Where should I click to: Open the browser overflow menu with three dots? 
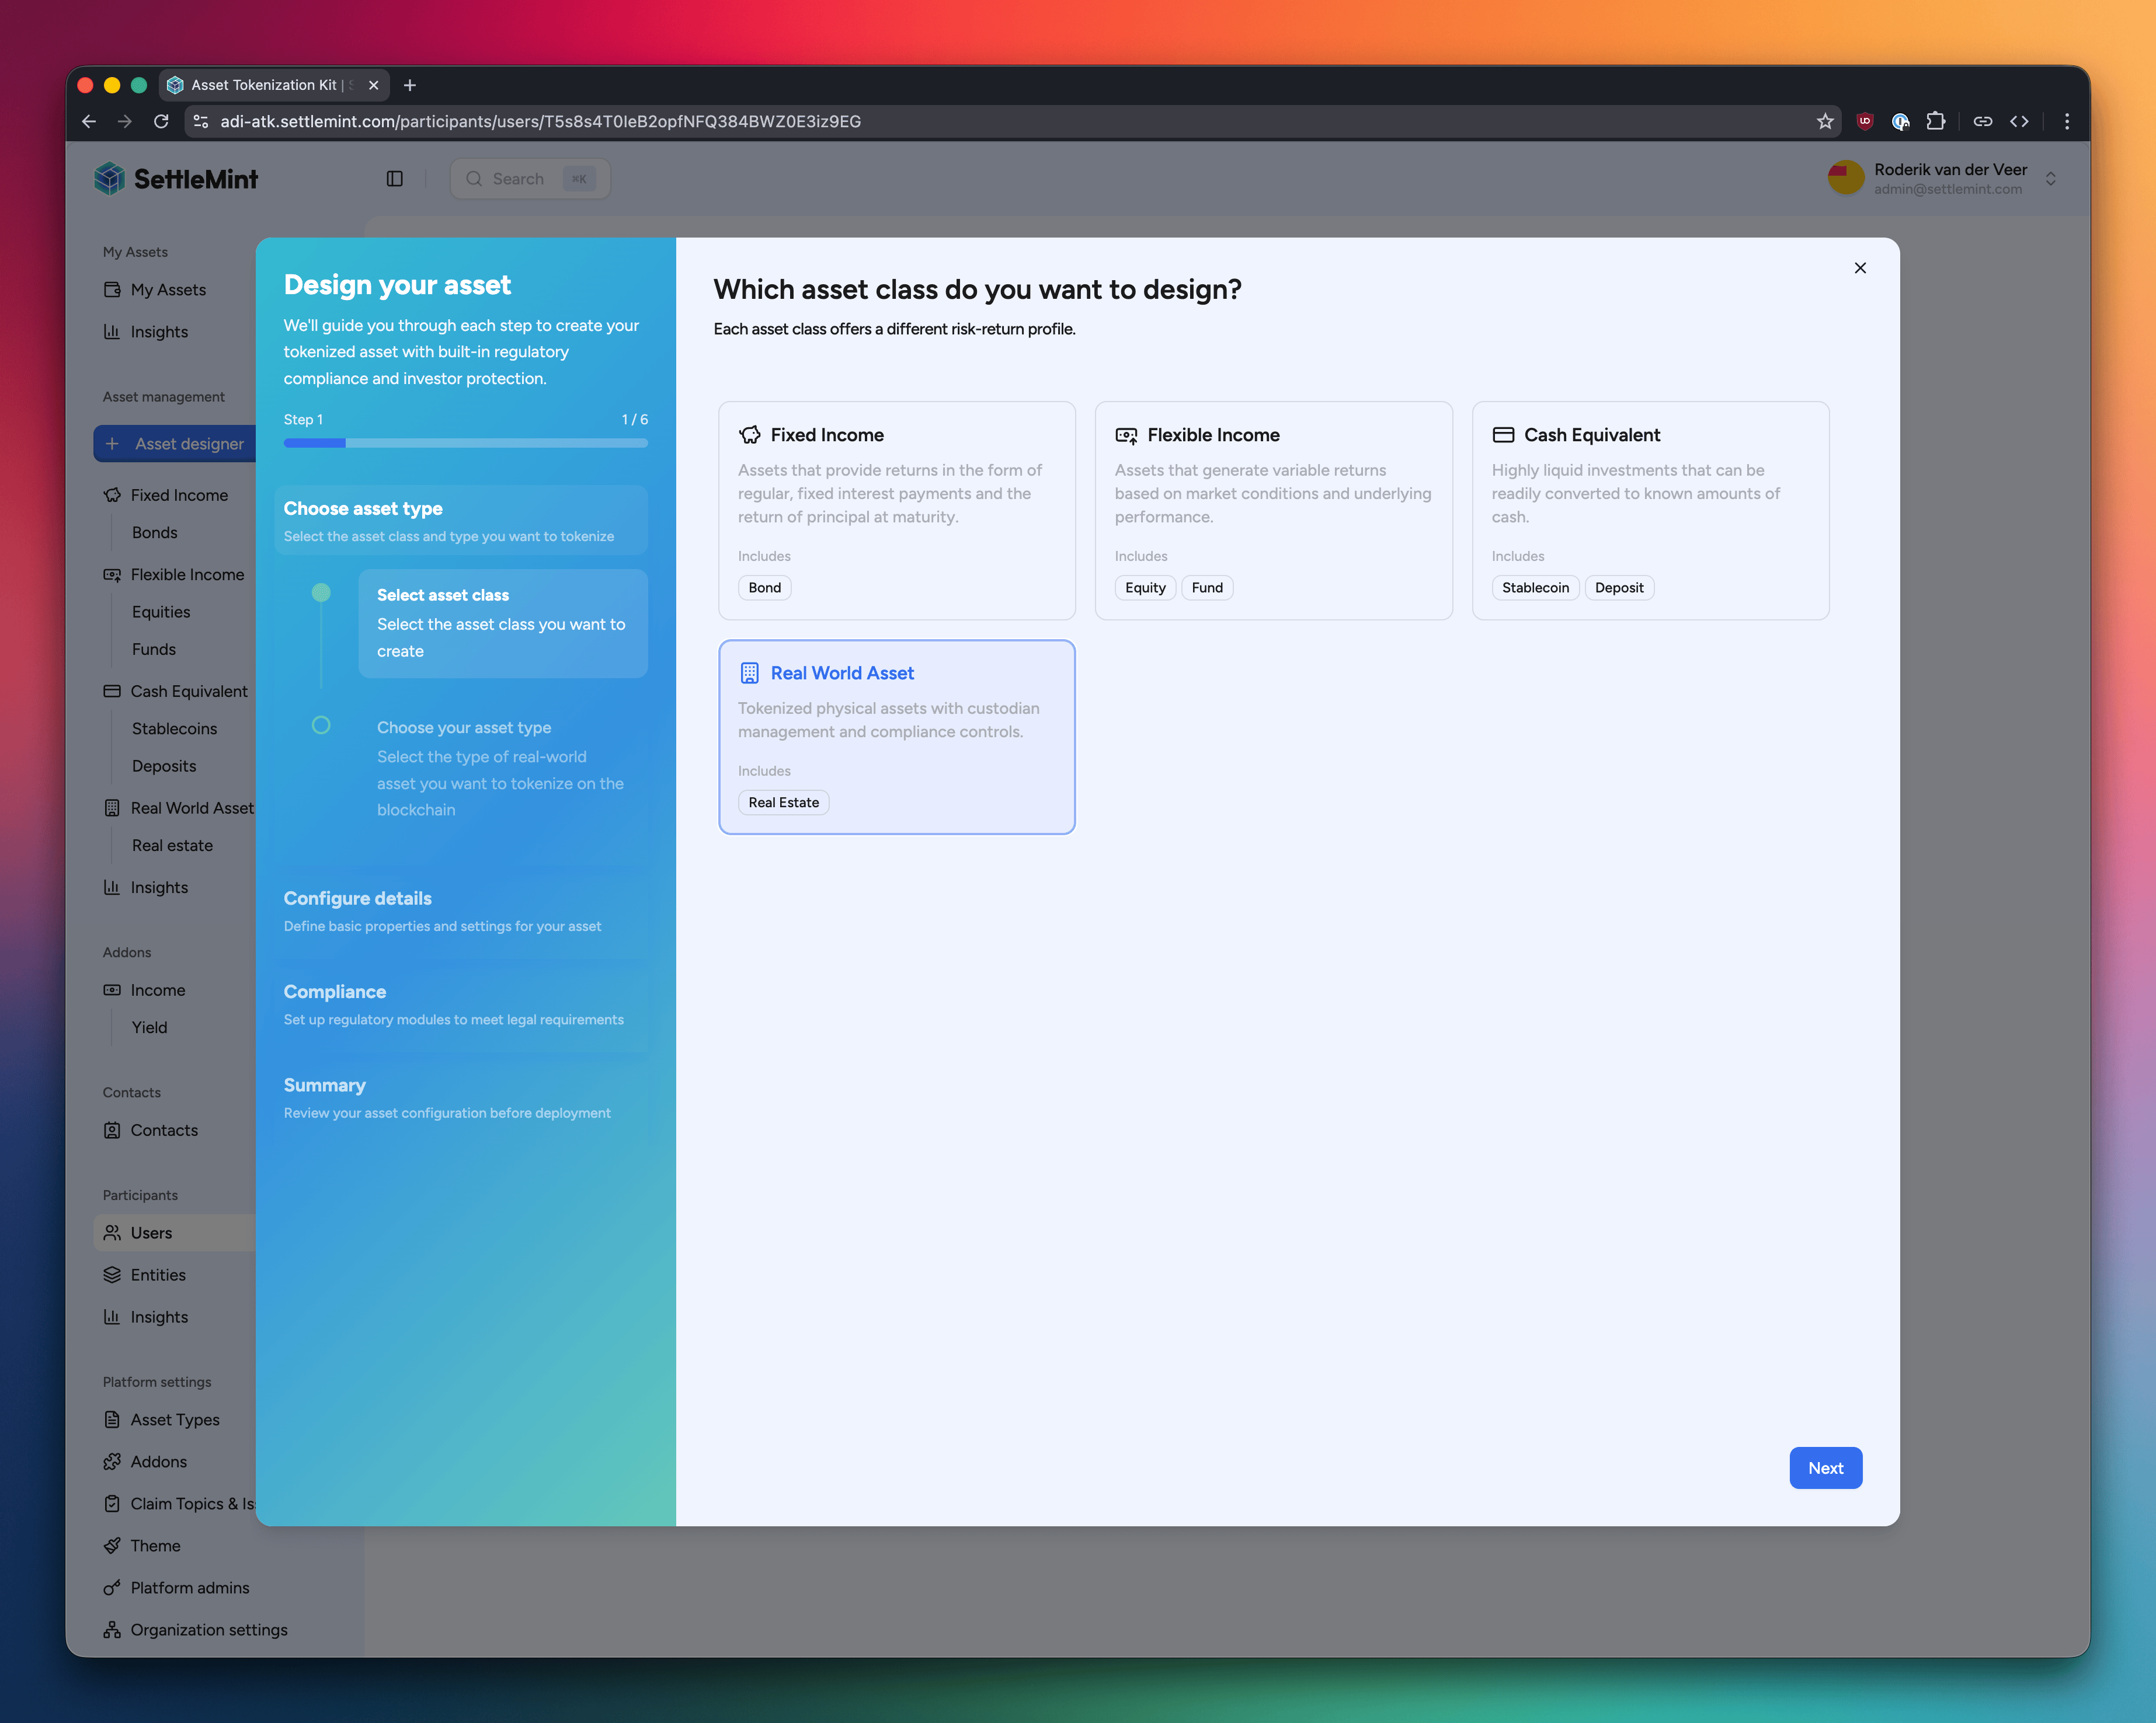pos(2067,121)
